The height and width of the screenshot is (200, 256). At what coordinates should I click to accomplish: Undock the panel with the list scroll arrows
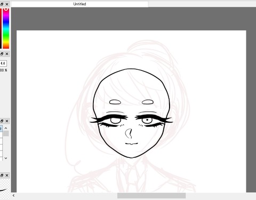pos(2,121)
